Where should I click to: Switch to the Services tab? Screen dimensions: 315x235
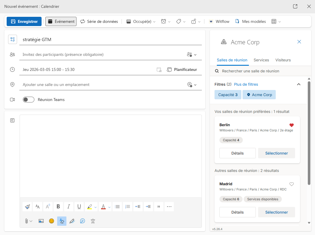[x=261, y=60]
